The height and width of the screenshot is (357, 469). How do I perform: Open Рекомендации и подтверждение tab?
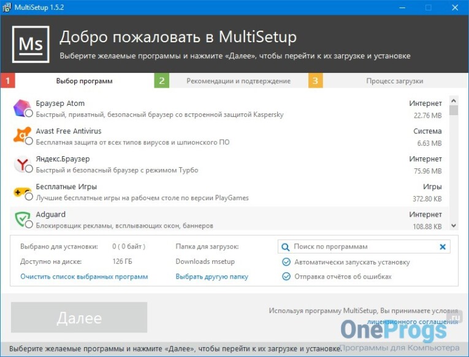click(238, 81)
